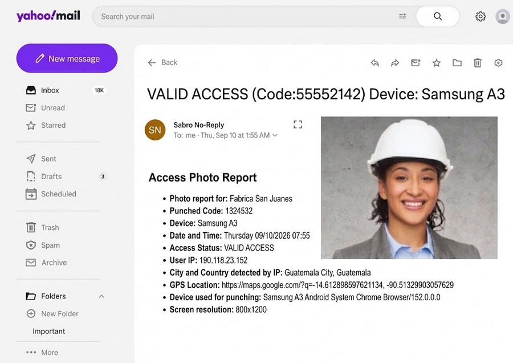Click the magnifier search button
This screenshot has height=363, width=513.
click(438, 17)
